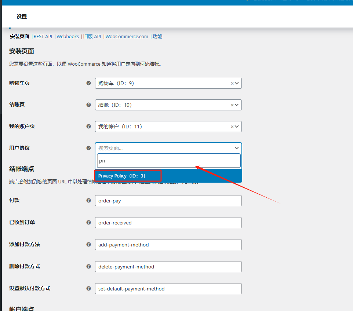The width and height of the screenshot is (353, 311).
Task: Show help tooltip for 用户协议
Action: click(88, 148)
